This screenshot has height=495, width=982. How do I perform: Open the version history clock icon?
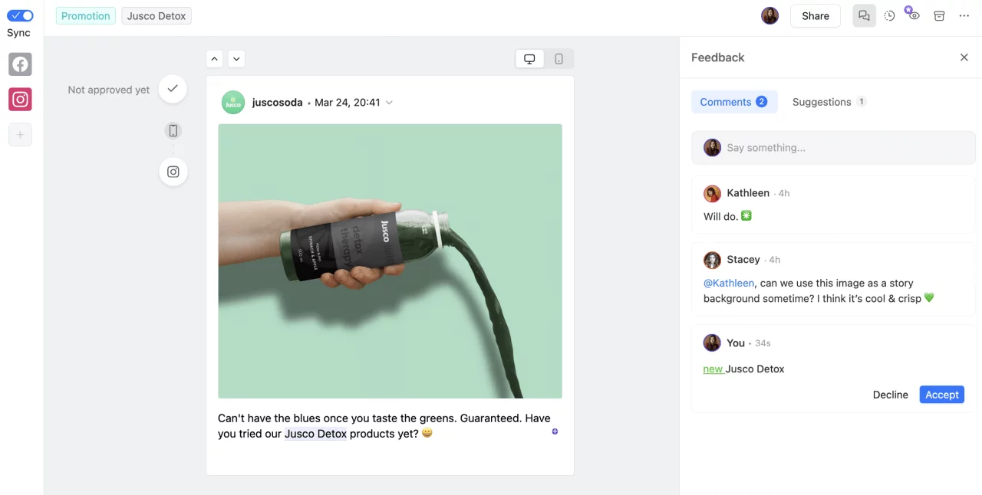click(x=889, y=15)
